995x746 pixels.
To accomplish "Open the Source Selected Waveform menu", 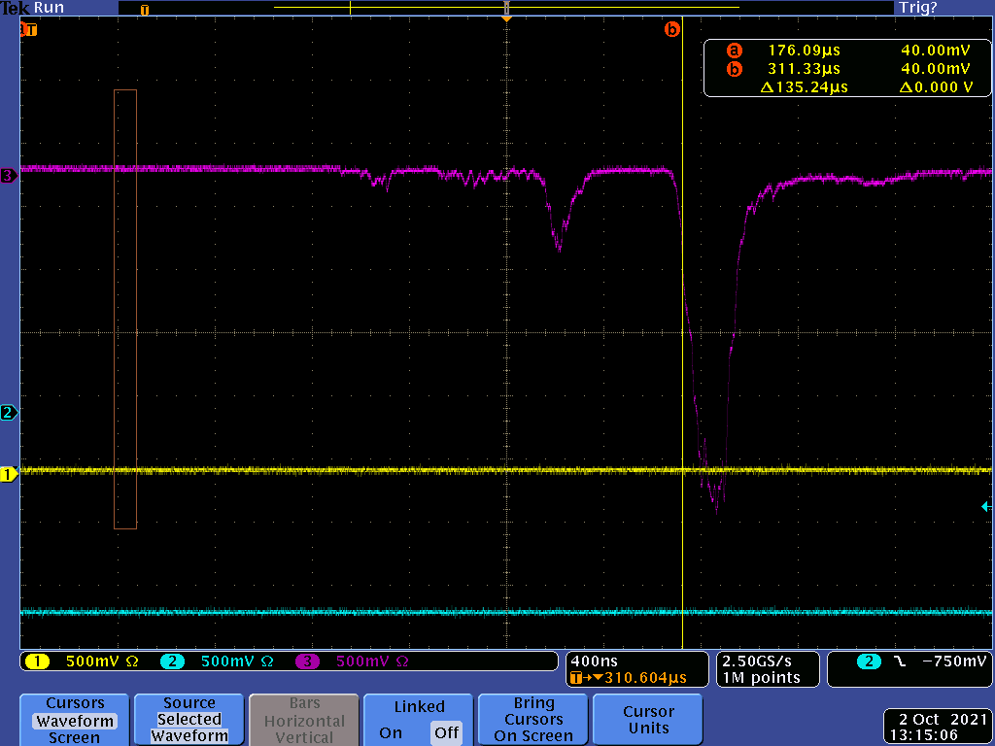I will click(x=189, y=720).
